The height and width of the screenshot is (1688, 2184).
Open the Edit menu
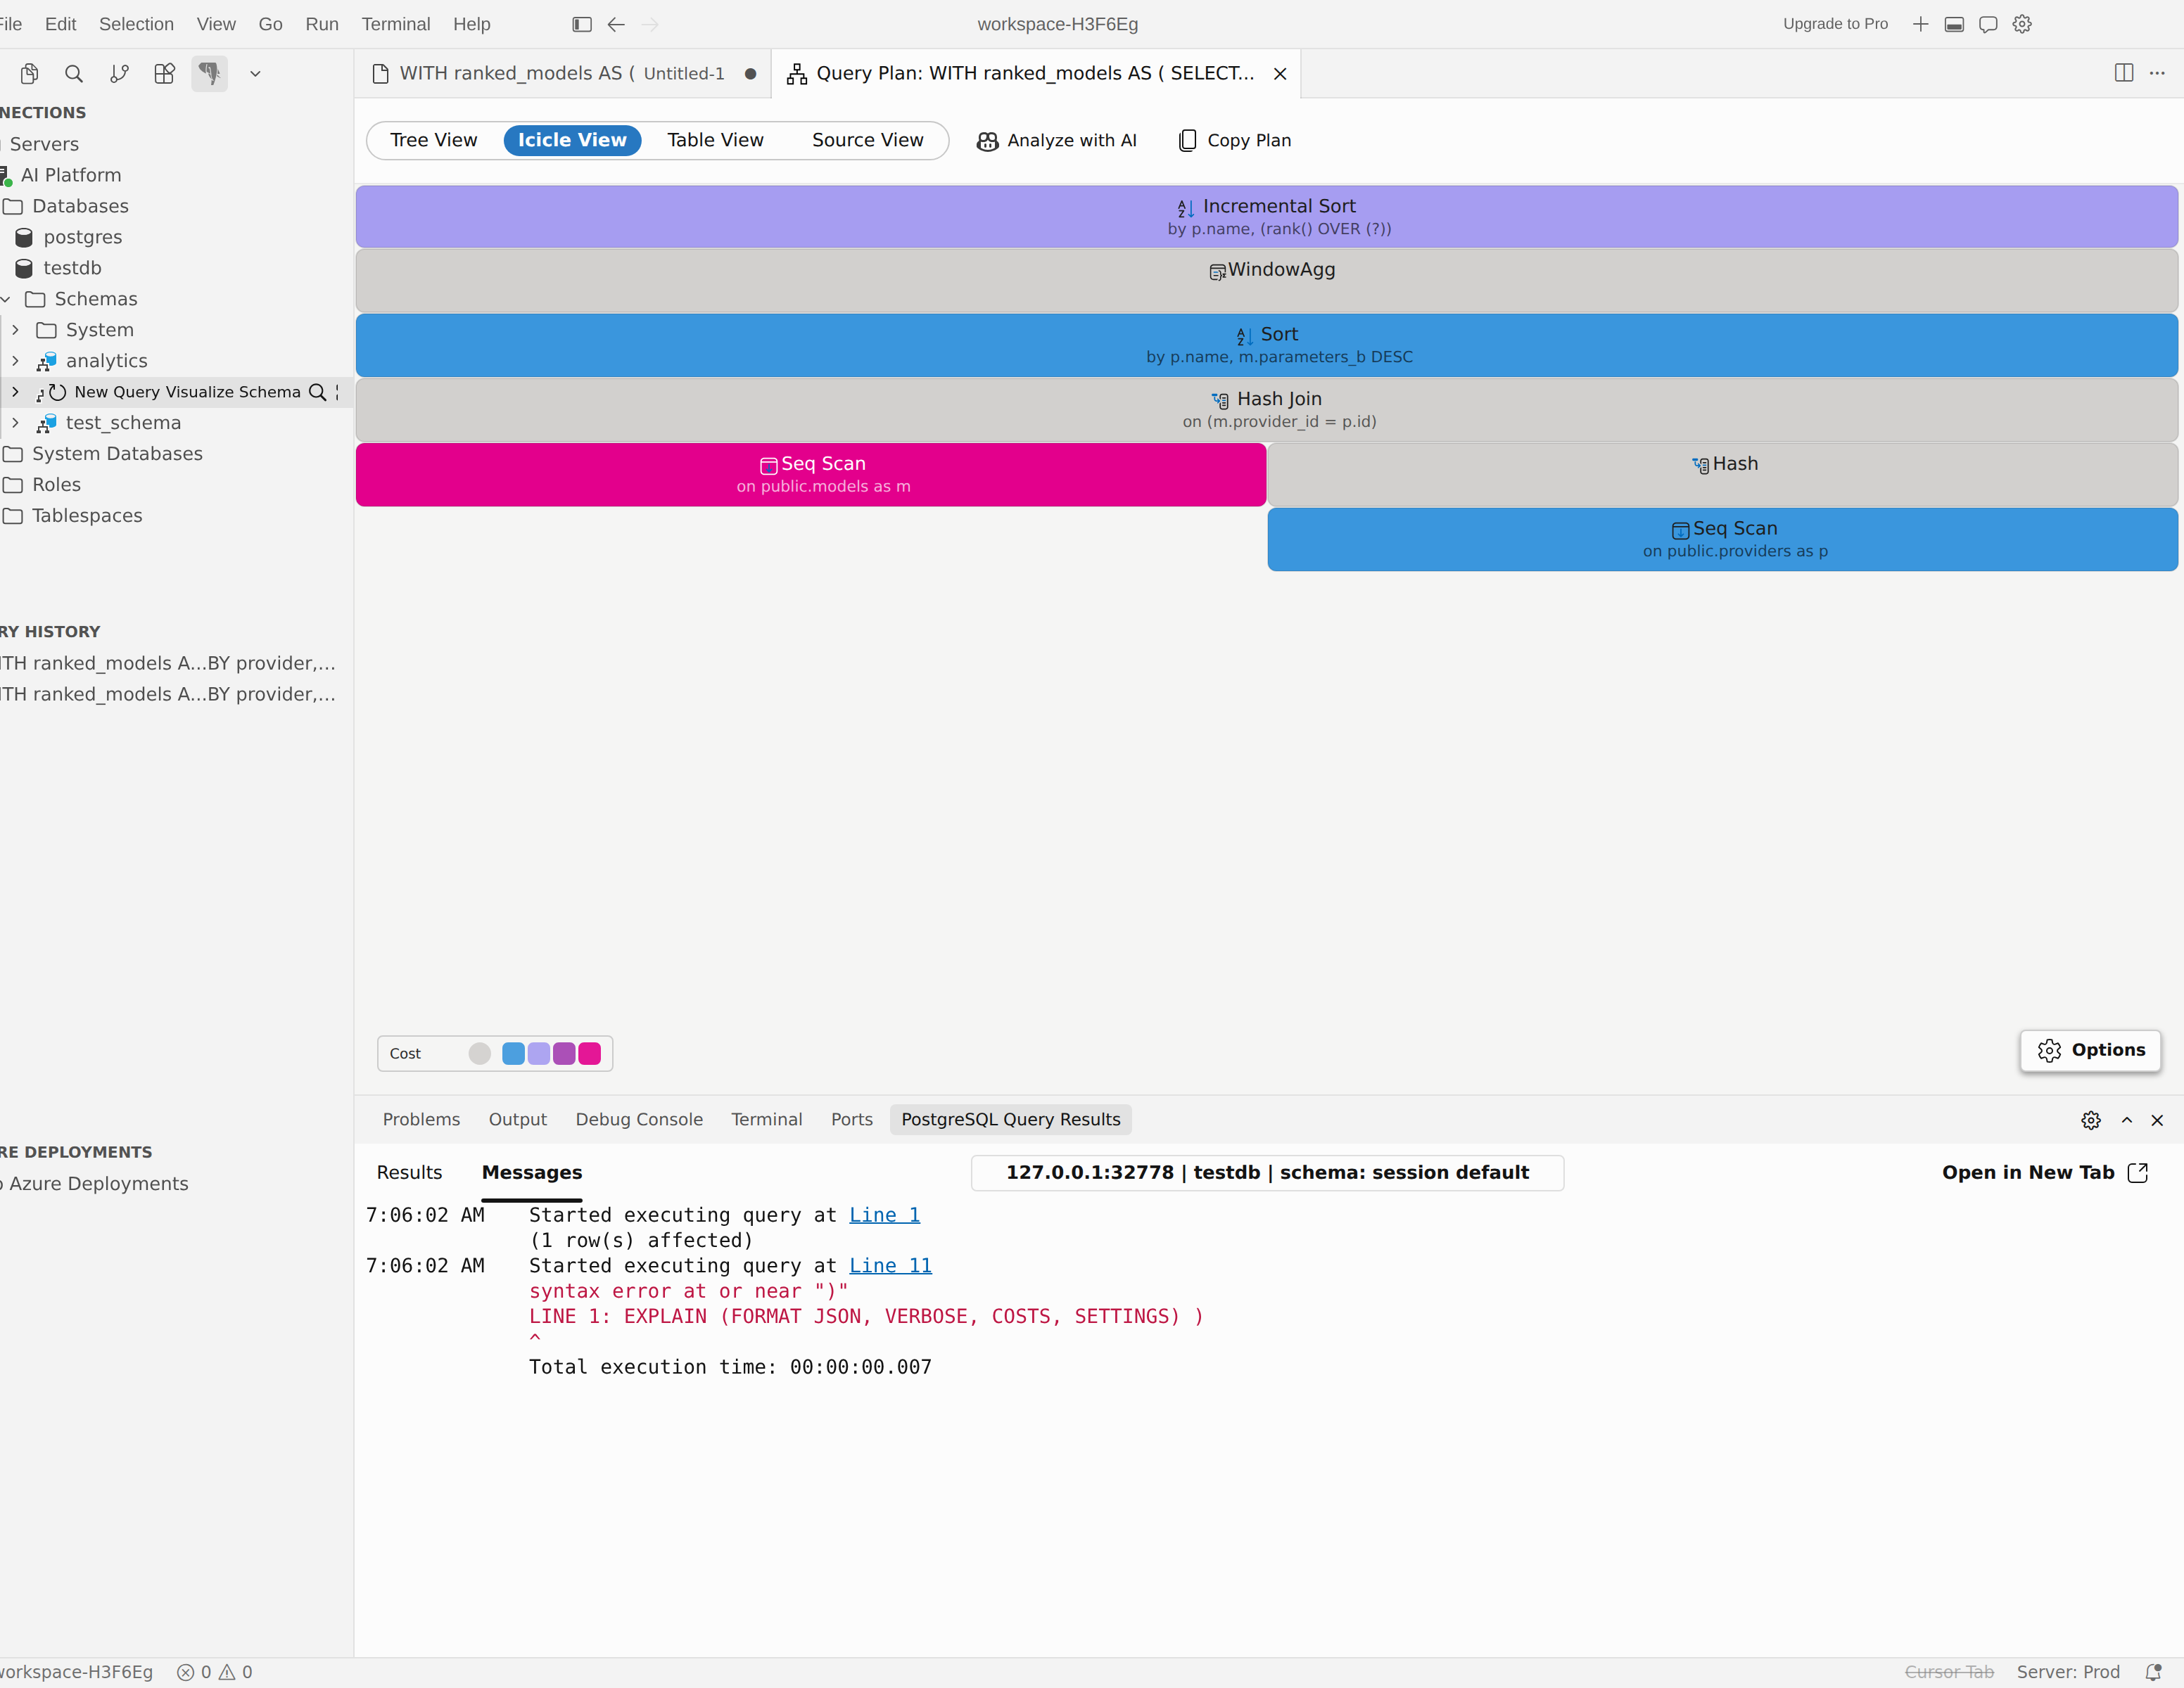(x=60, y=24)
